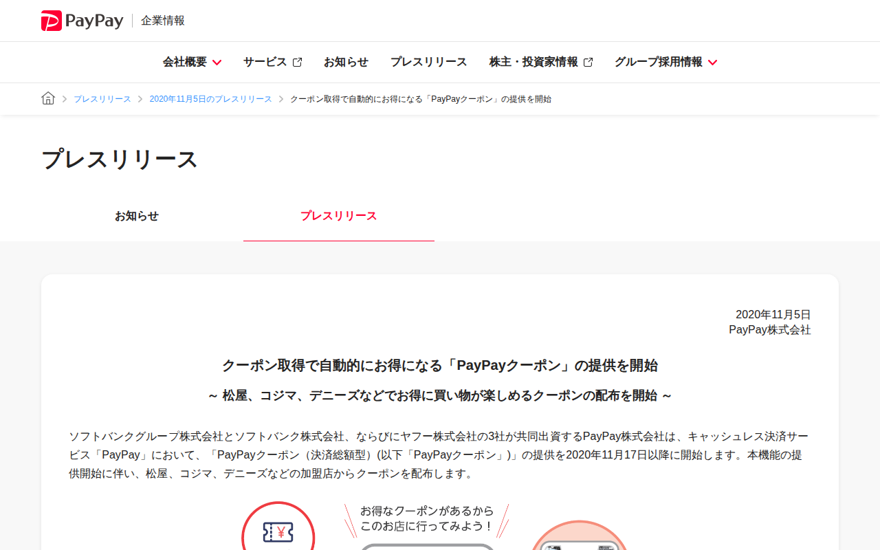Click the プレスリリース page heading
880x550 pixels.
[x=120, y=159]
